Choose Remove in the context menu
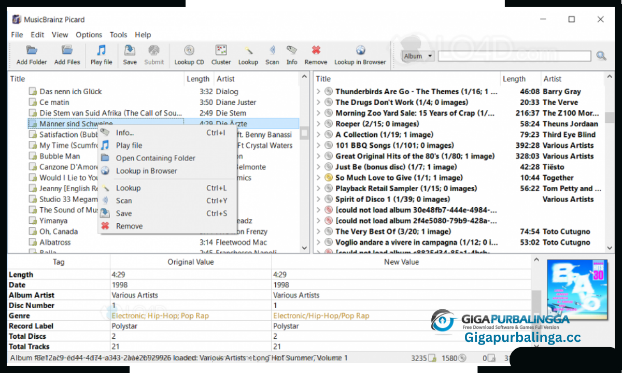 167,226
